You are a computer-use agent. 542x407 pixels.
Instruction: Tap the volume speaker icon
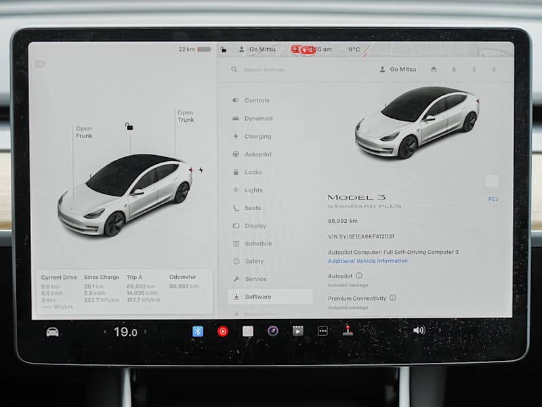click(x=419, y=330)
